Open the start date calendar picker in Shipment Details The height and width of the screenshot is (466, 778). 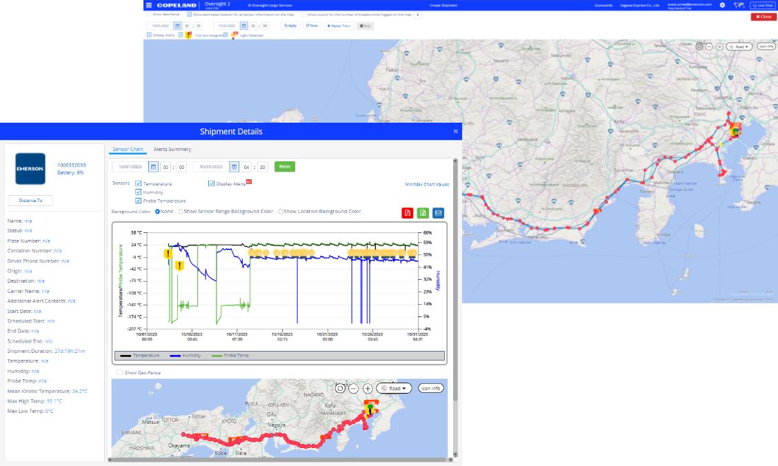(152, 167)
